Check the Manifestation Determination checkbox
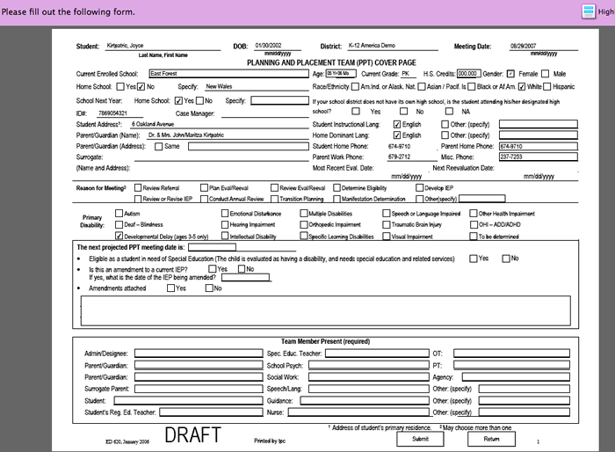The height and width of the screenshot is (452, 615). click(336, 199)
